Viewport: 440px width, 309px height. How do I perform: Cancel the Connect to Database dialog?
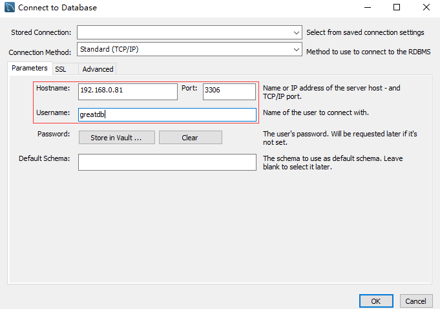pyautogui.click(x=416, y=301)
